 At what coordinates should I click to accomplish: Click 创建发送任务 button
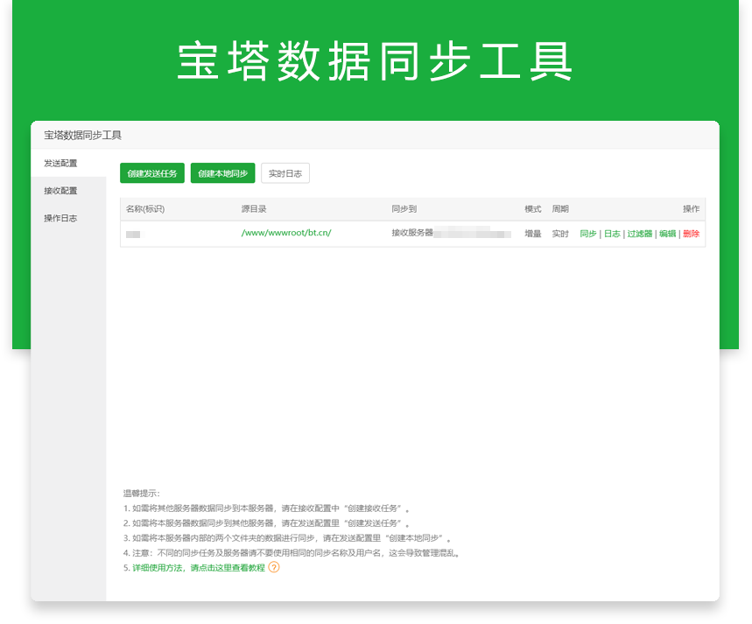(152, 173)
